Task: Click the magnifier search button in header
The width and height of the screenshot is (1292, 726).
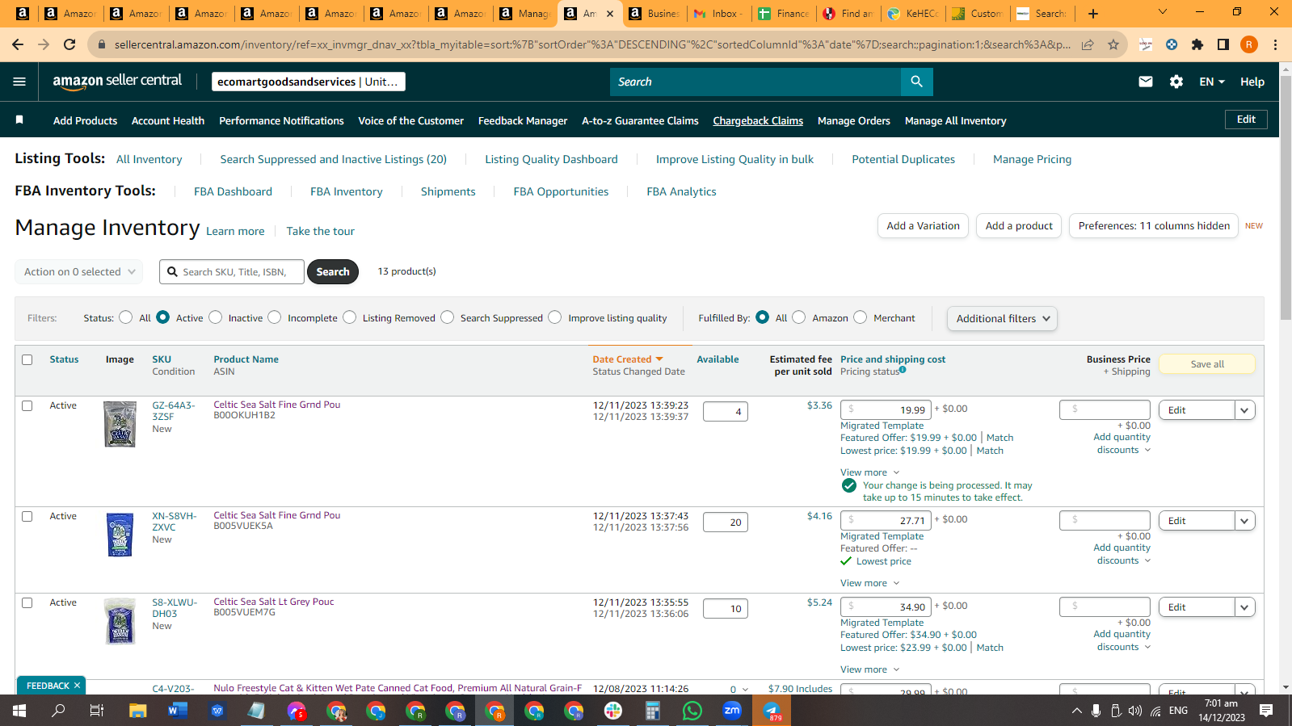Action: point(916,82)
